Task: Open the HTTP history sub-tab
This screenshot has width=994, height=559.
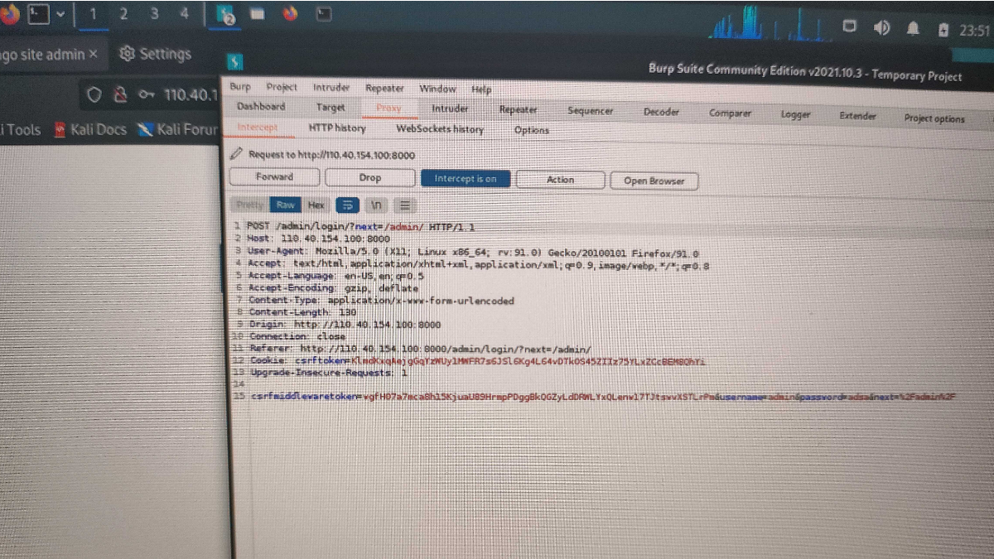Action: tap(337, 128)
